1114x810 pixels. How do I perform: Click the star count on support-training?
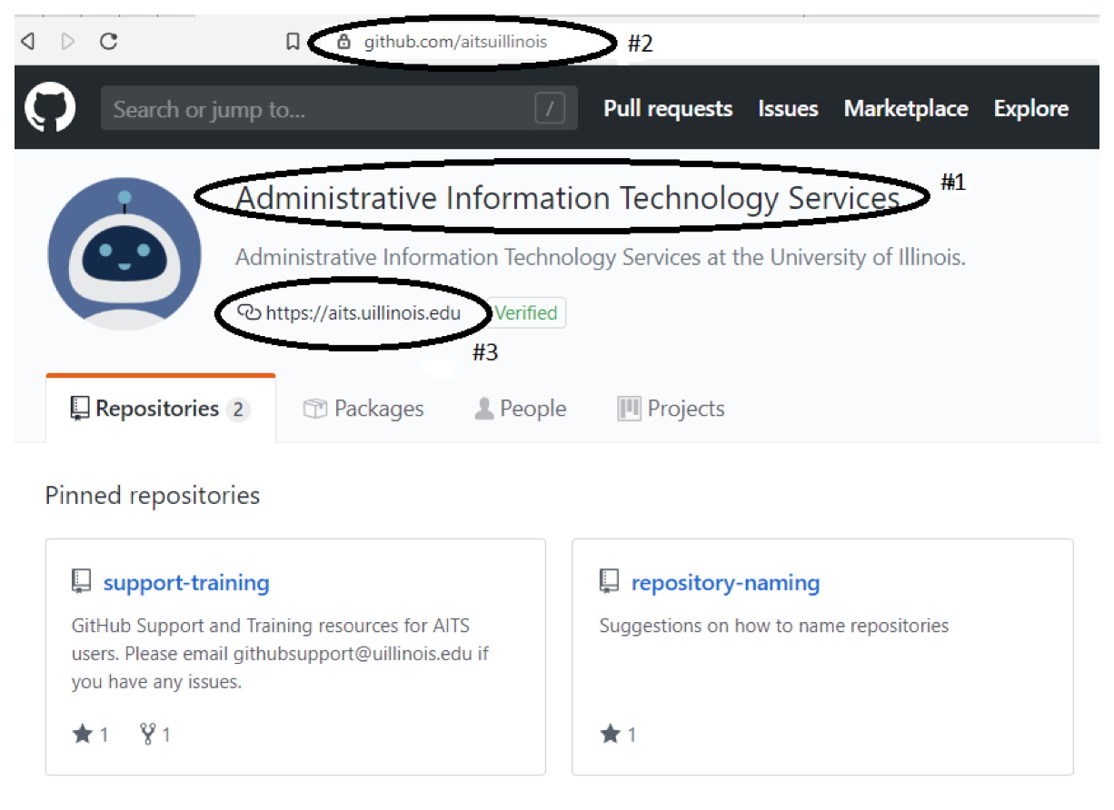[x=90, y=734]
